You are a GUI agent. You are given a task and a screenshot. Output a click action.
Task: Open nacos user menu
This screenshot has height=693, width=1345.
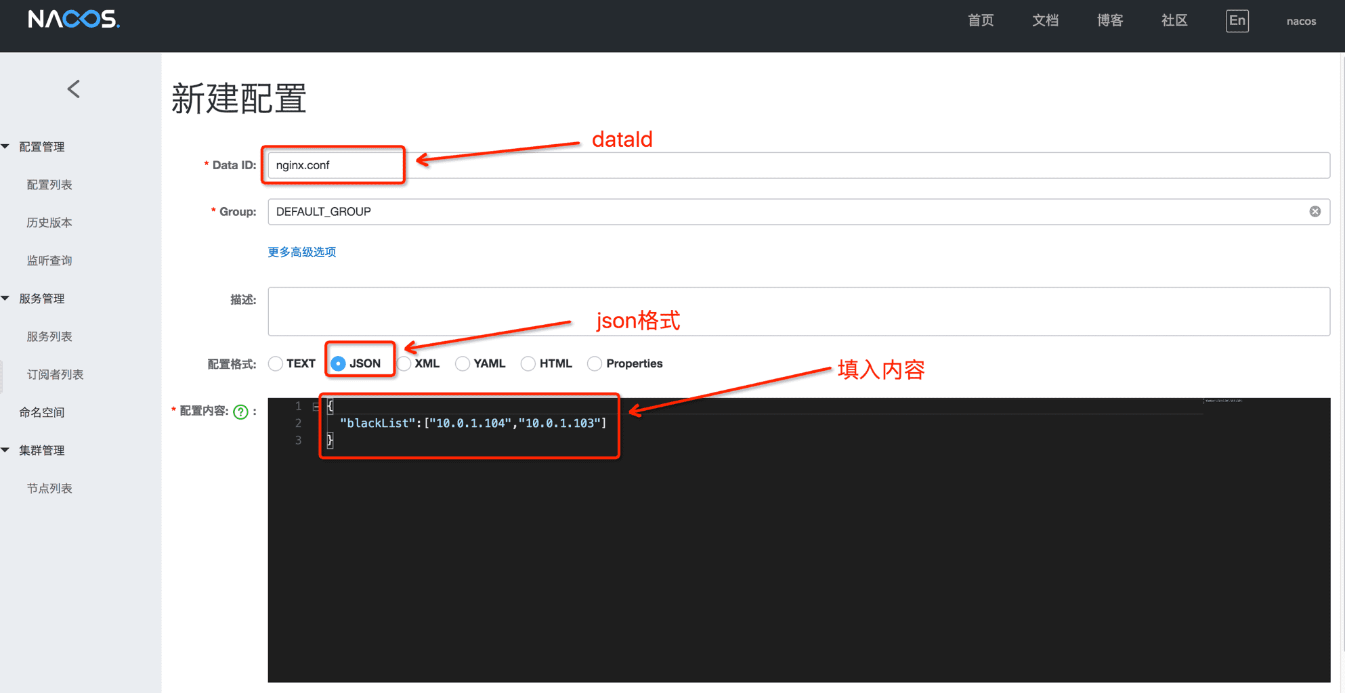(x=1301, y=21)
